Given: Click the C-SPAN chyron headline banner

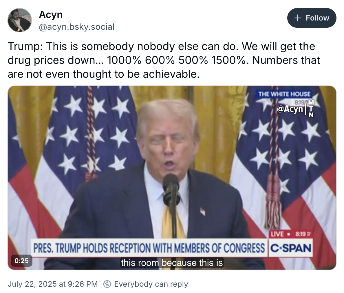Looking at the screenshot, I should [149, 248].
